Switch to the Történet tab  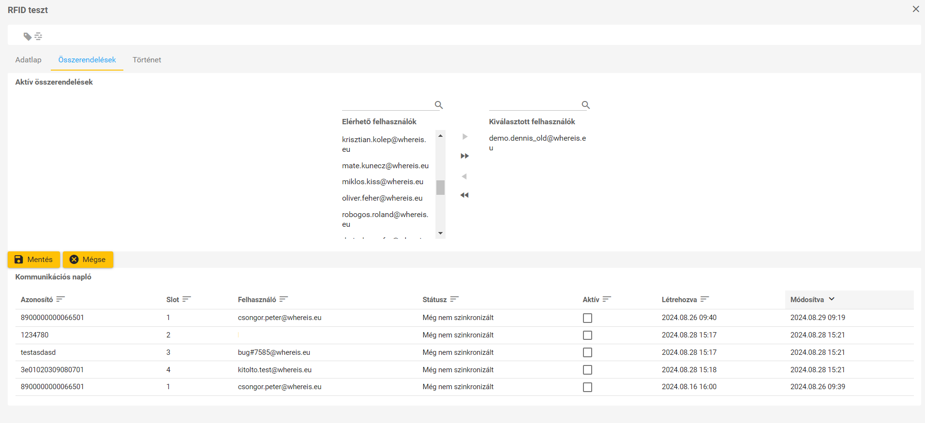coord(147,60)
